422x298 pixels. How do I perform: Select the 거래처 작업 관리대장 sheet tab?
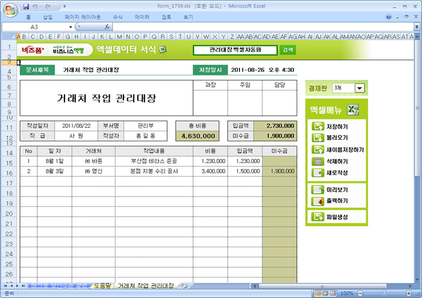click(x=146, y=286)
